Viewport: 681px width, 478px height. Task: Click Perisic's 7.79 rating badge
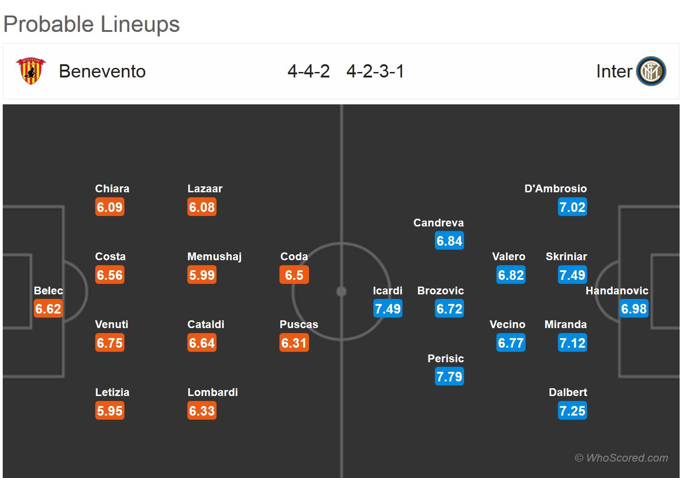(449, 376)
